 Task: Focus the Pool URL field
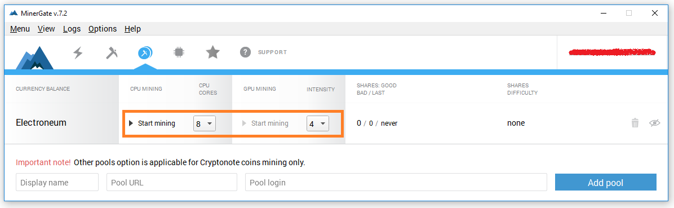[x=172, y=182]
